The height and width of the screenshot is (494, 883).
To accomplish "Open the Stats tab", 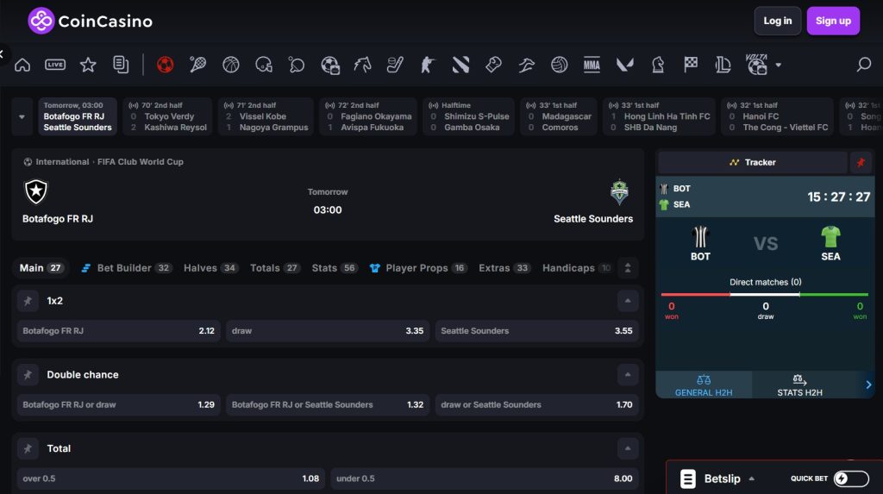I will tap(335, 268).
